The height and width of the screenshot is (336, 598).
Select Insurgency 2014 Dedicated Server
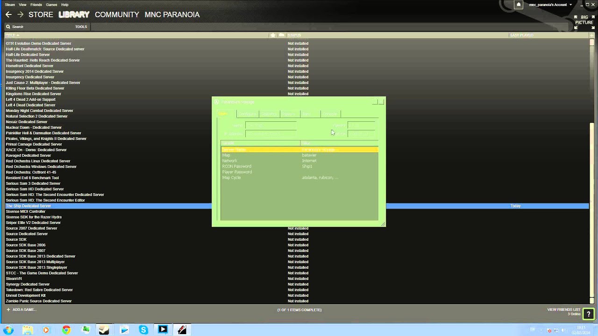coord(35,71)
